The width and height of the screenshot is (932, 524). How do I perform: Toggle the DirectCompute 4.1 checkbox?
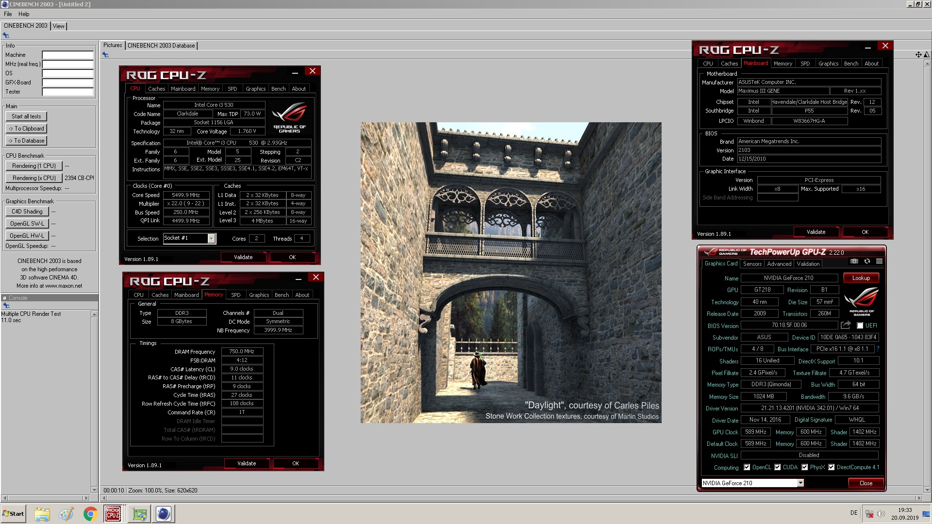(x=832, y=467)
